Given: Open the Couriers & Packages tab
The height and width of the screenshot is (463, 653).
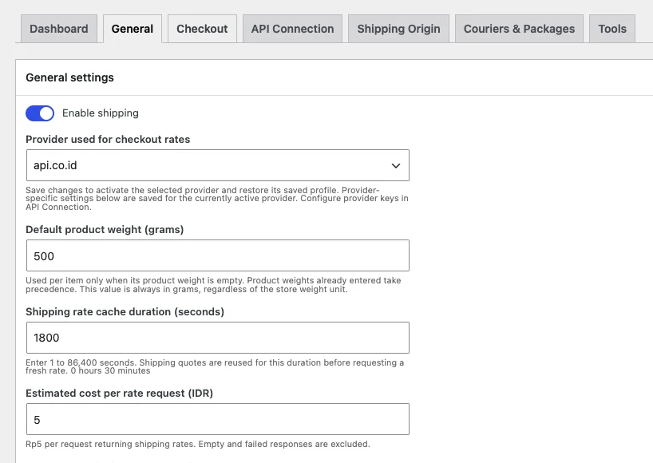Looking at the screenshot, I should (x=519, y=29).
